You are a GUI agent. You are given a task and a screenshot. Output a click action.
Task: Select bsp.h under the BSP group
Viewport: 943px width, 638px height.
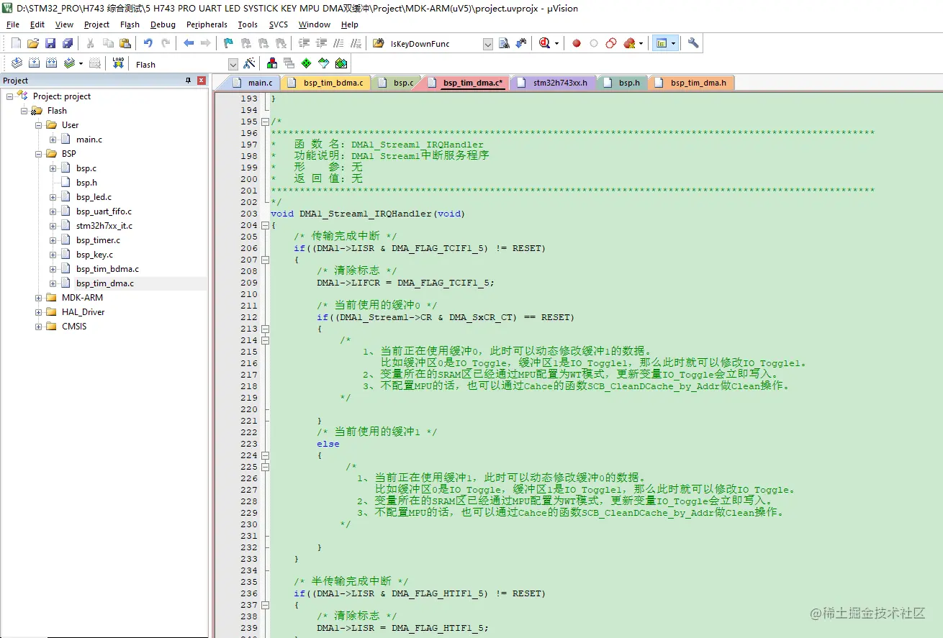click(86, 183)
